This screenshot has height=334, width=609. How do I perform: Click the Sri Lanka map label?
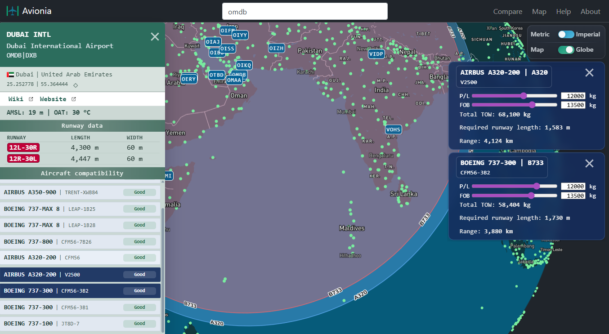[x=403, y=194]
